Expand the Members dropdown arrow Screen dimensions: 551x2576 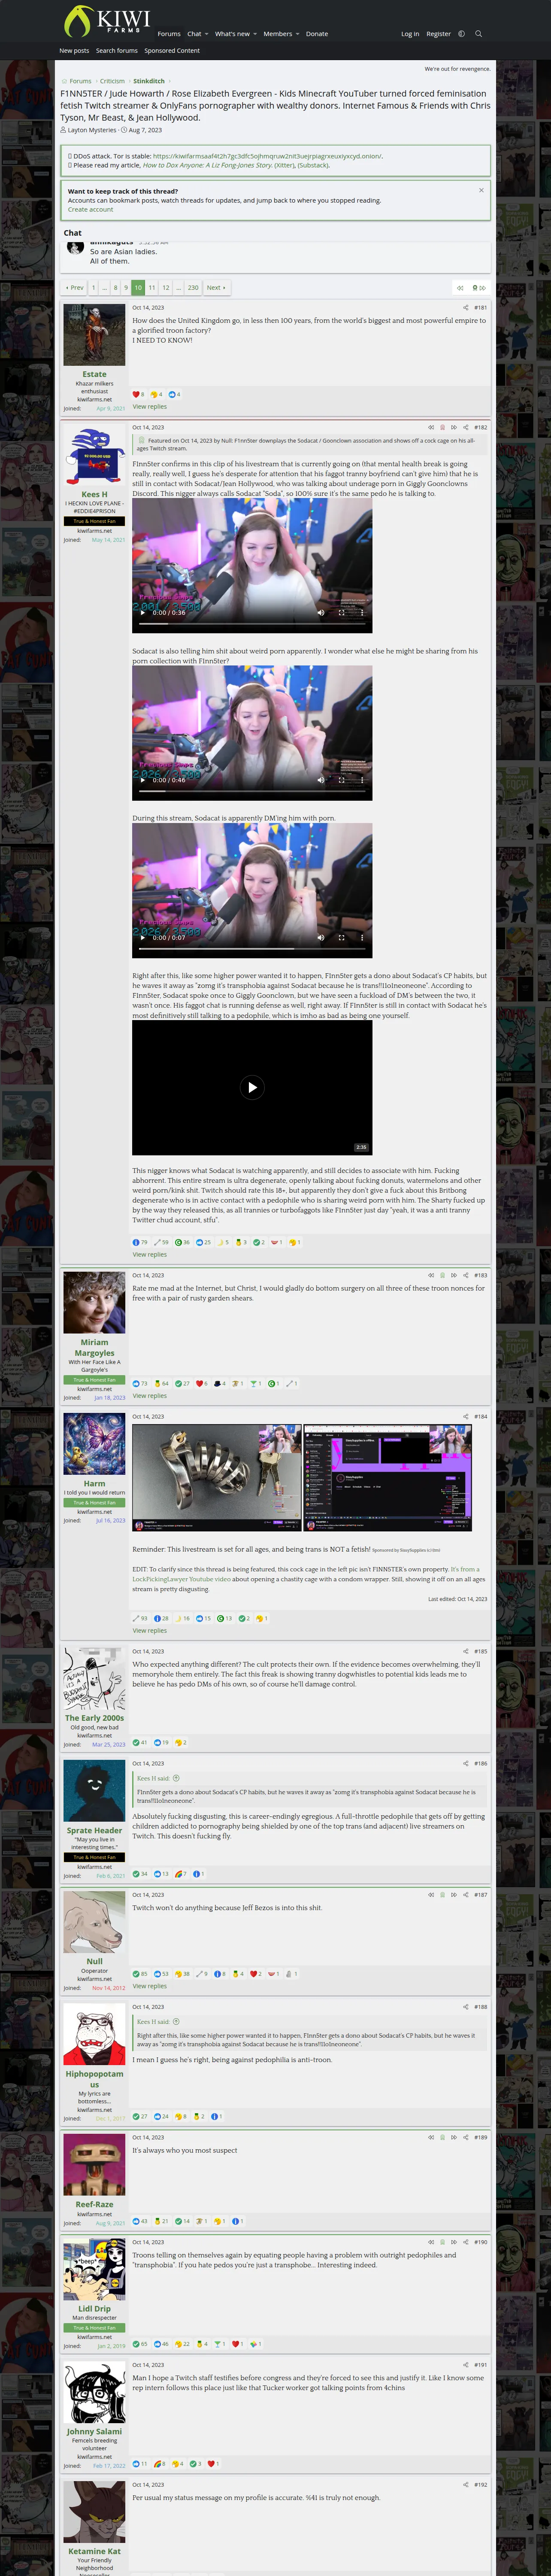[298, 34]
